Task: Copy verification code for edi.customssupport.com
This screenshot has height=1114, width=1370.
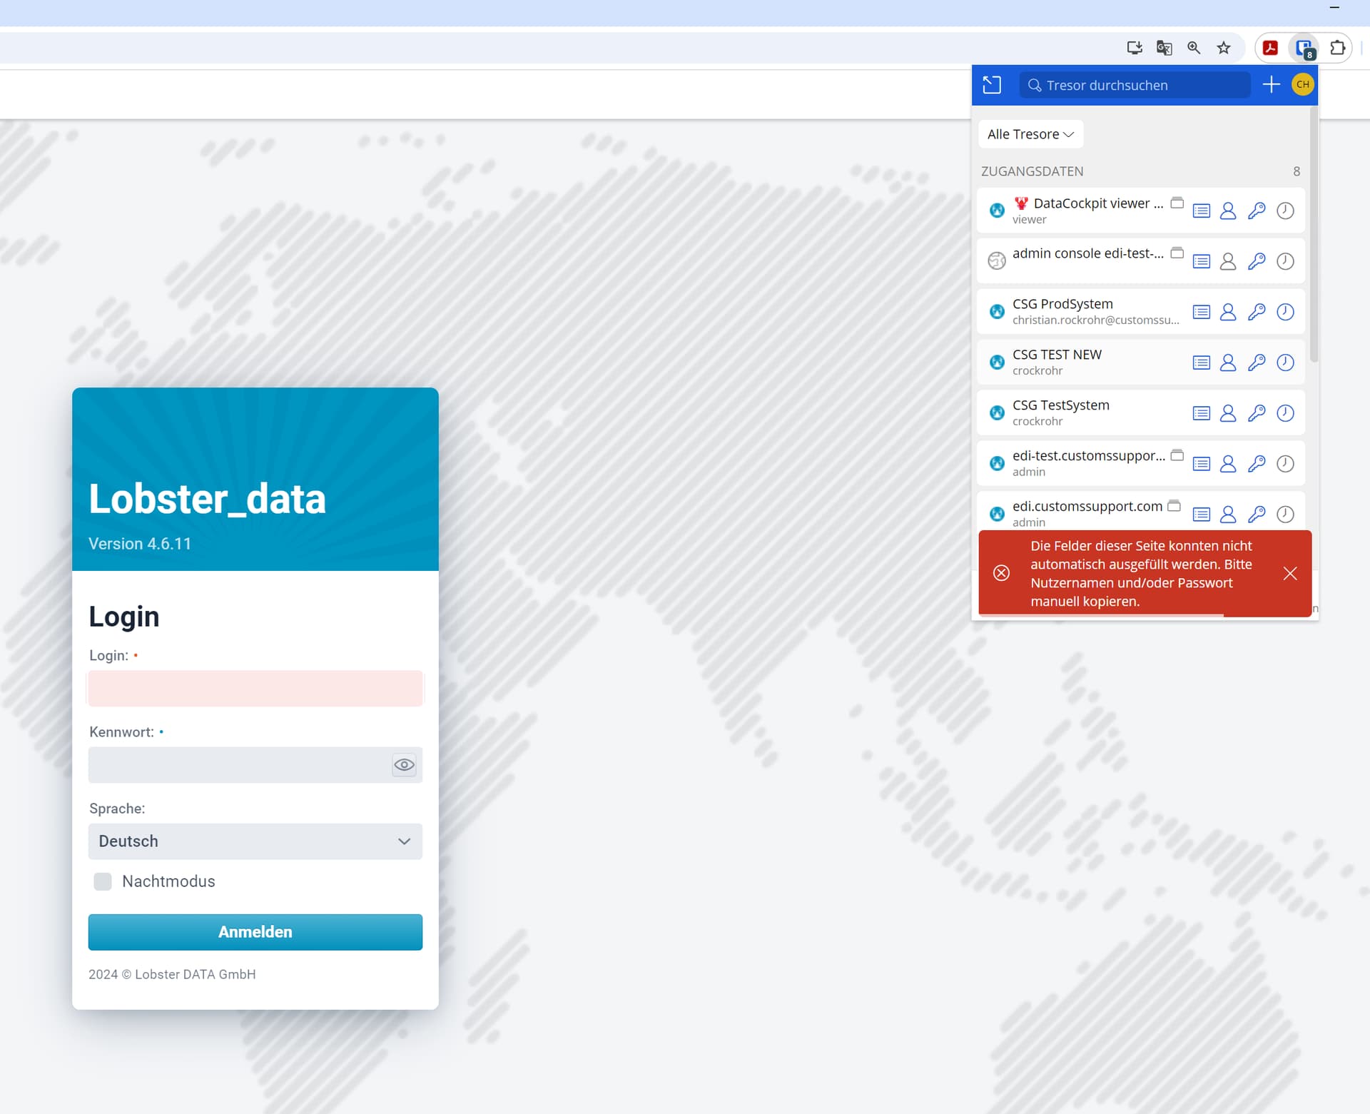Action: (x=1285, y=515)
